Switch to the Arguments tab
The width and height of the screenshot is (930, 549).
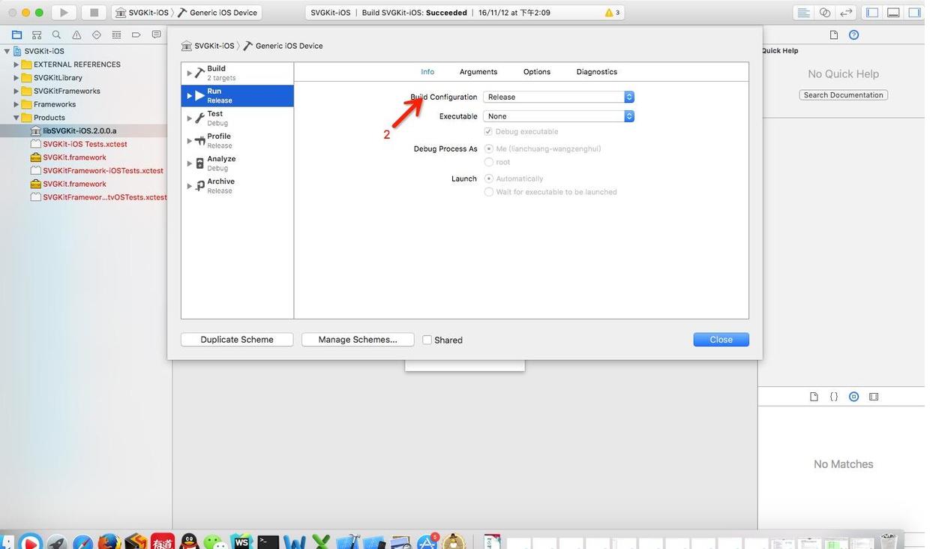pos(478,72)
